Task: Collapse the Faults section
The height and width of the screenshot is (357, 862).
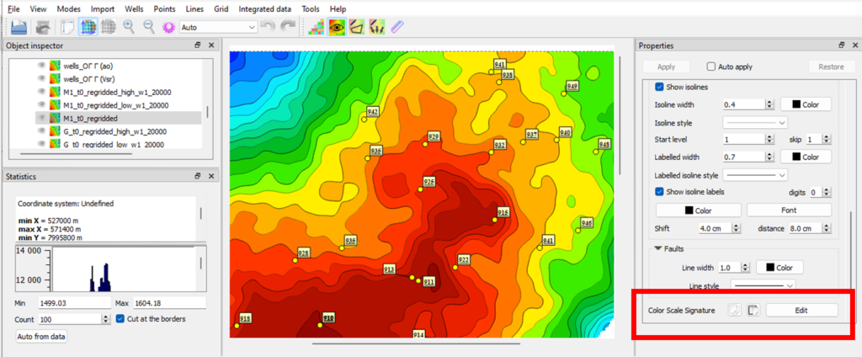Action: (x=657, y=249)
